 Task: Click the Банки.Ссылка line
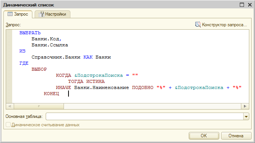(x=49, y=45)
